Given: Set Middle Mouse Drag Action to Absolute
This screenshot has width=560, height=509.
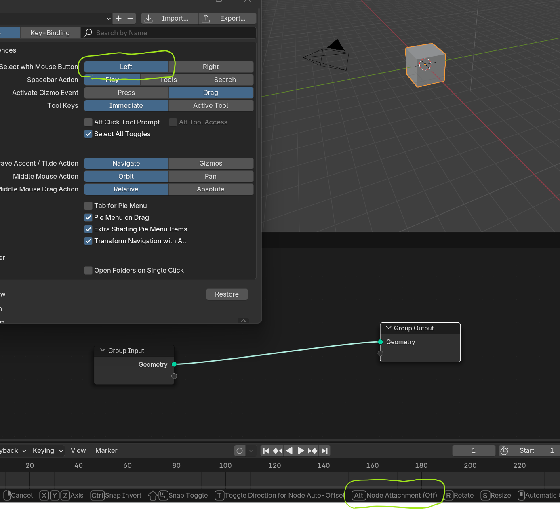Looking at the screenshot, I should pos(211,189).
